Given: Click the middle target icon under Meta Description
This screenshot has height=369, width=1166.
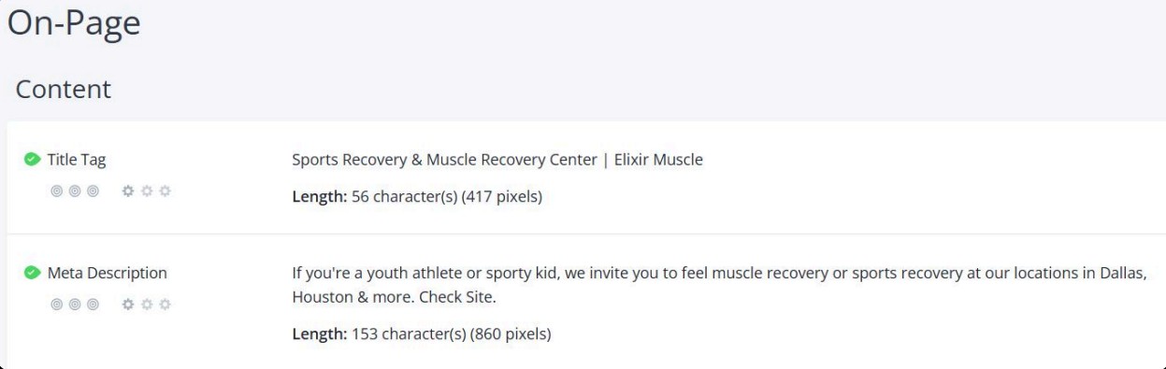Looking at the screenshot, I should click(x=74, y=305).
